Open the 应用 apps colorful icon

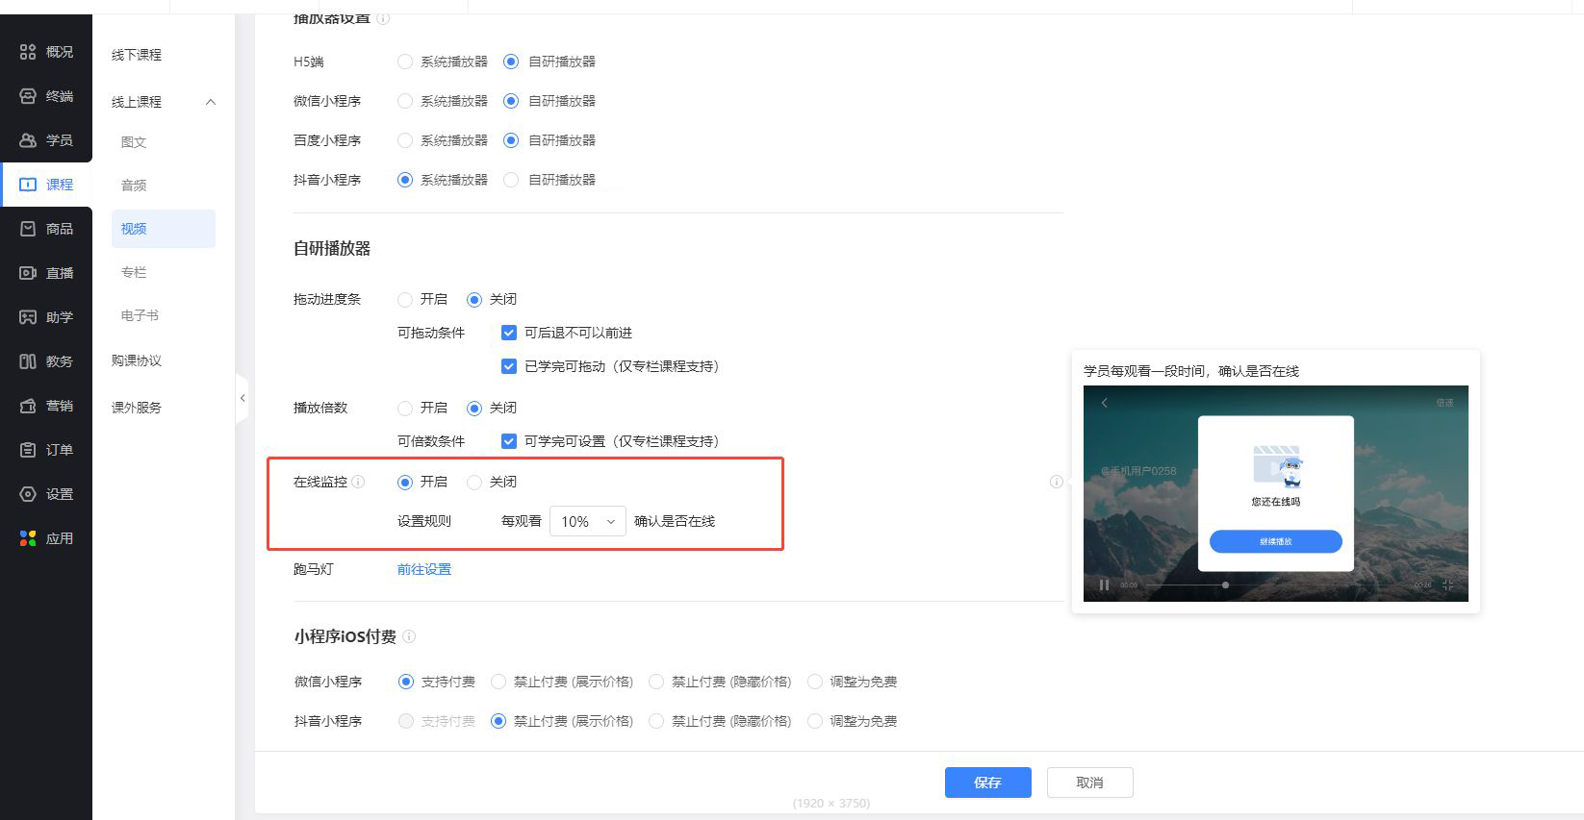point(28,538)
